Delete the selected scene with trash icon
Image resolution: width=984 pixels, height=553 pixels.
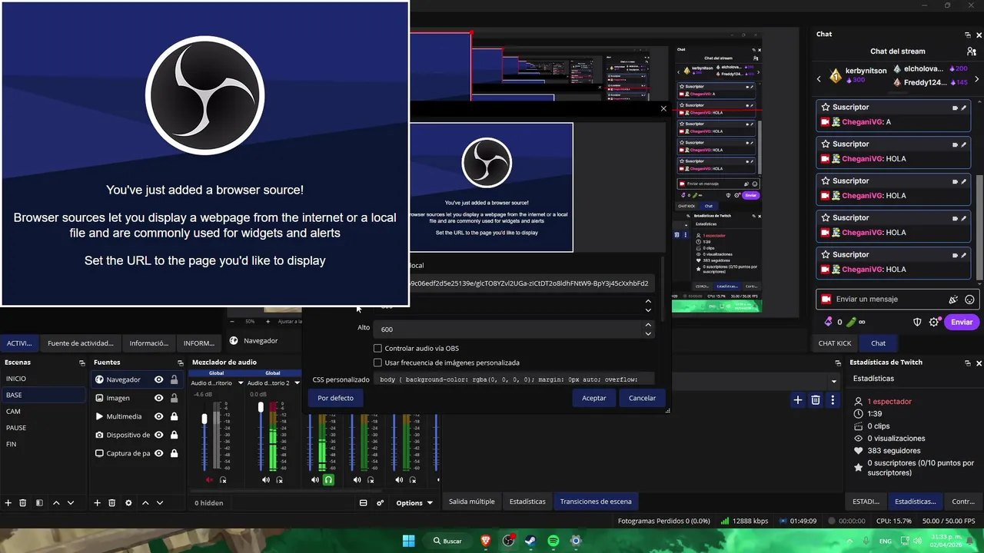(23, 503)
